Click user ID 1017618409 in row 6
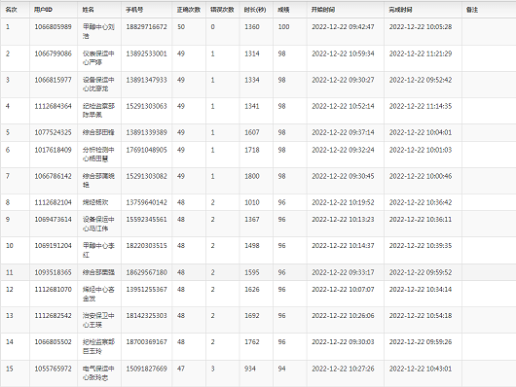This screenshot has width=516, height=387. [x=53, y=150]
